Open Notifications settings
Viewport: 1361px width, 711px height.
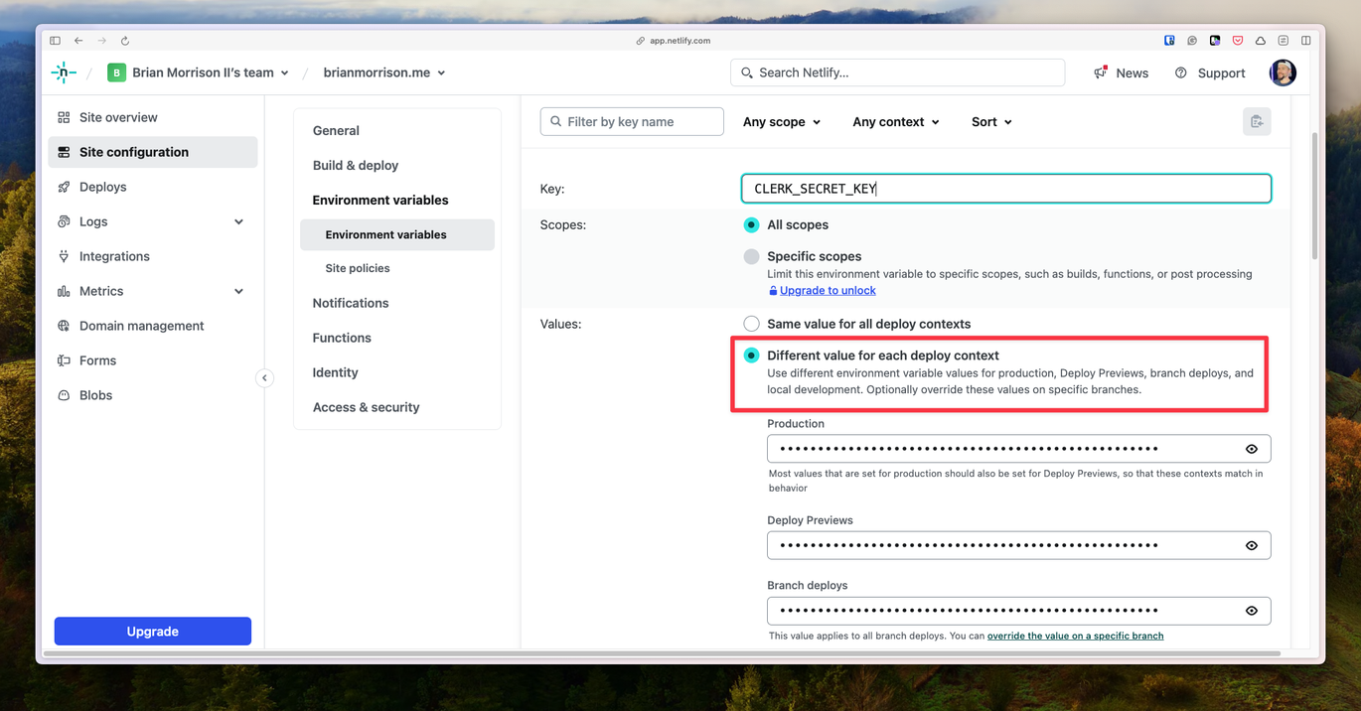pos(351,303)
